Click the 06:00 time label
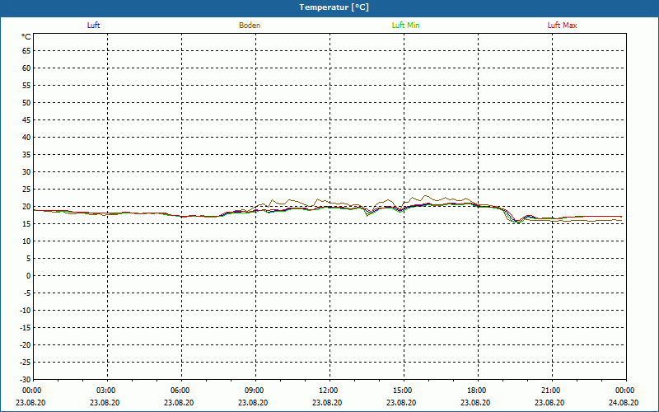Screen dimensions: 659x412 180,391
